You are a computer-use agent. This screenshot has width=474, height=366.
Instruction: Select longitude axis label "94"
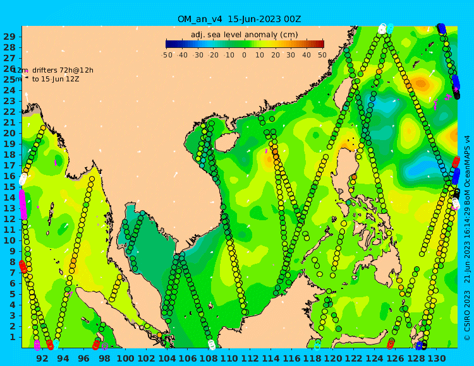point(63,358)
